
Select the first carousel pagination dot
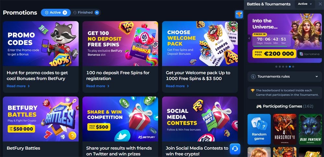click(276, 67)
